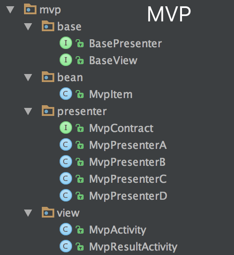Collapse the view package arrow
This screenshot has width=234, height=255.
[x=28, y=213]
